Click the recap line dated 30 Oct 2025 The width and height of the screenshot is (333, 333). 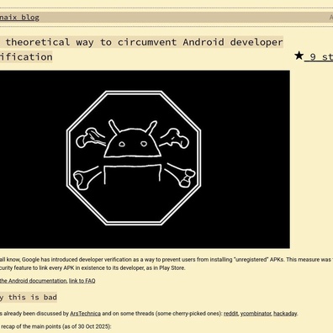(56, 326)
